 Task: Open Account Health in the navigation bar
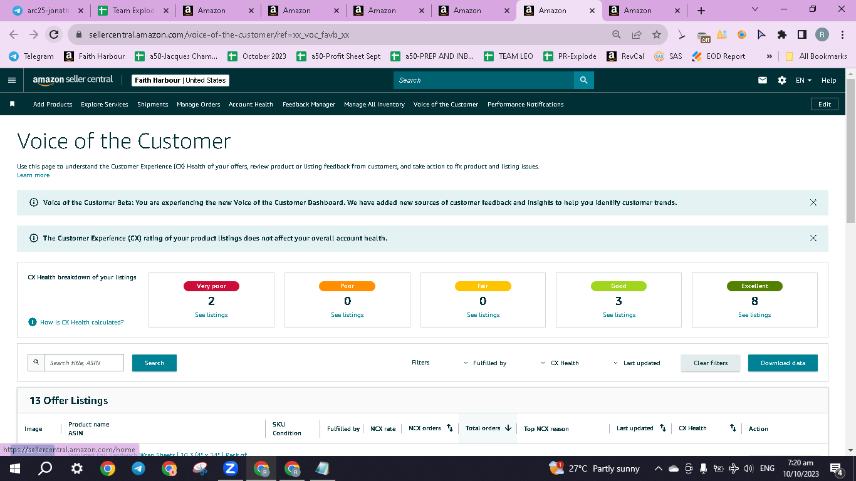click(x=251, y=105)
